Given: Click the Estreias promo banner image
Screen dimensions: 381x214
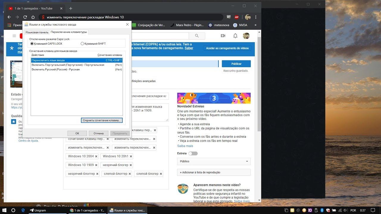Looking at the screenshot, I should point(214,98).
